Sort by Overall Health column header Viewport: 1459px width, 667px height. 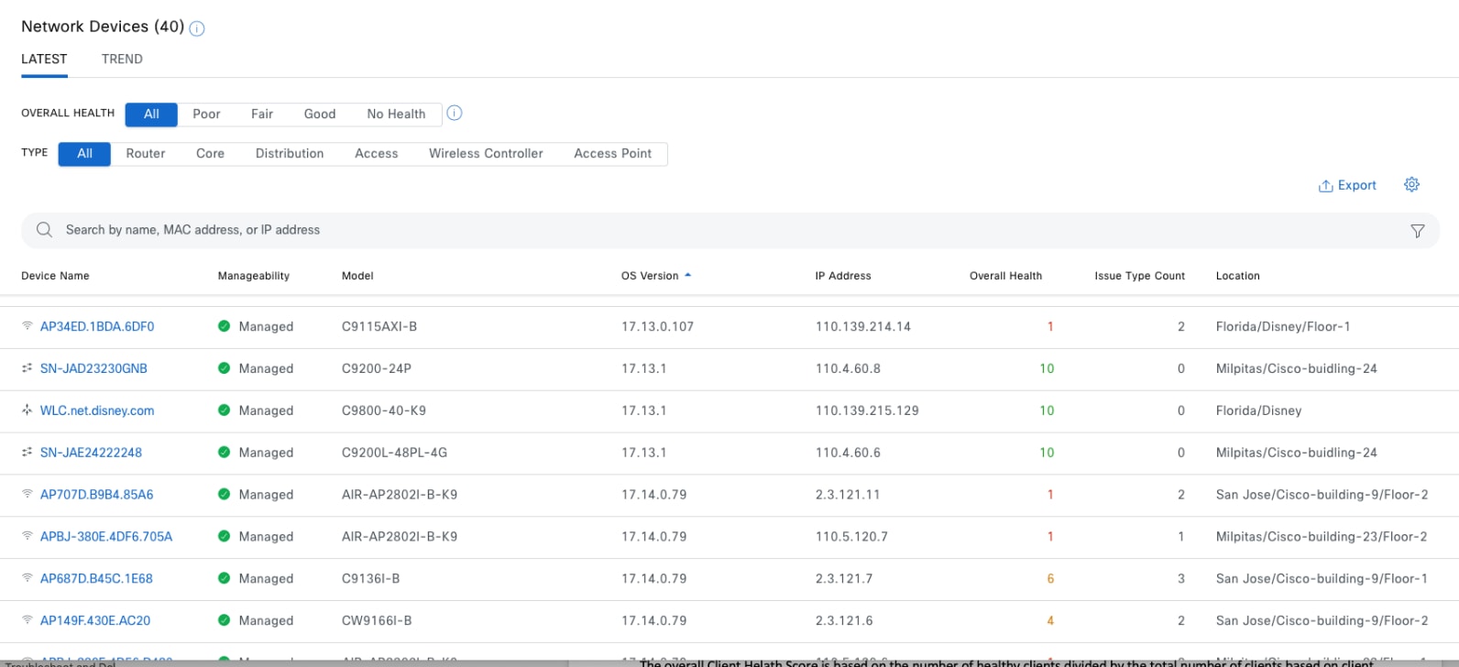(1005, 276)
